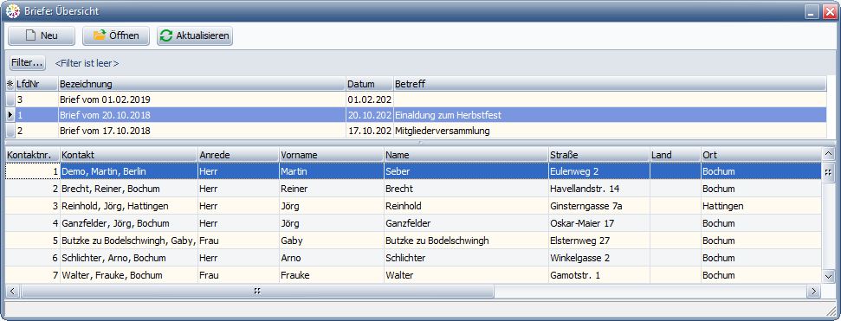Click the Vorname column header
Screen dimensions: 841x321
coord(332,154)
